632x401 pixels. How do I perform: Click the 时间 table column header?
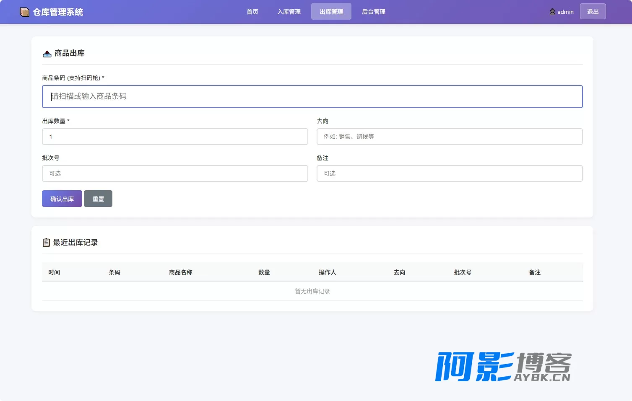pyautogui.click(x=54, y=272)
